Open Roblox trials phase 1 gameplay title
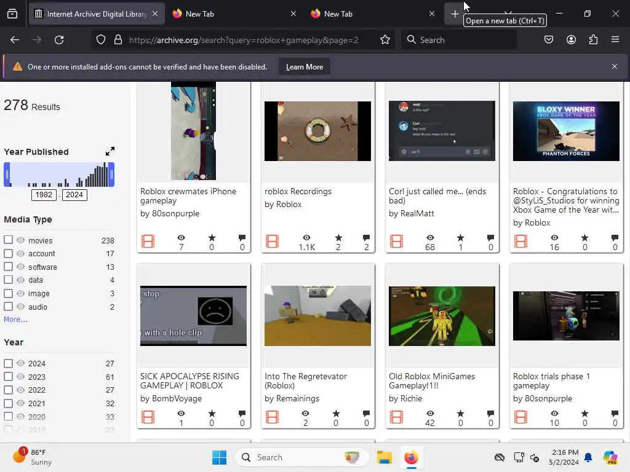Screen dimensions: 630x472 [551, 381]
